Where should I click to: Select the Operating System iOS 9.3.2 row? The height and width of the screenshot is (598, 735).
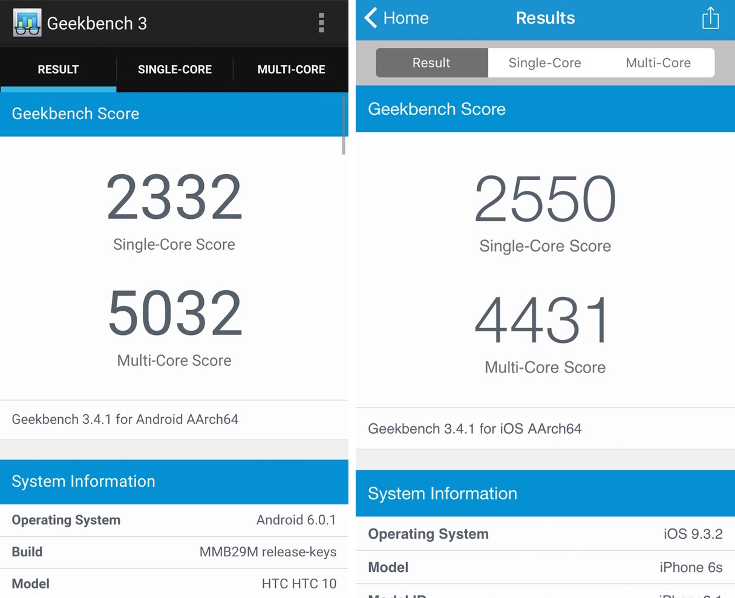(x=545, y=534)
